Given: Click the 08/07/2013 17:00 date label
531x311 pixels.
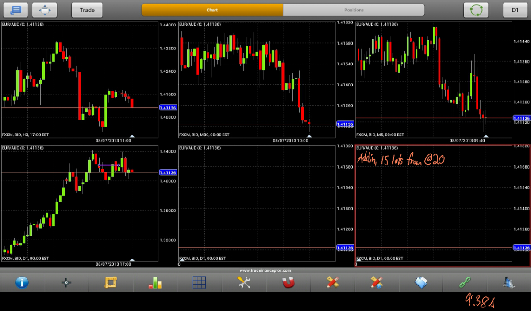Looking at the screenshot, I should pos(113,264).
